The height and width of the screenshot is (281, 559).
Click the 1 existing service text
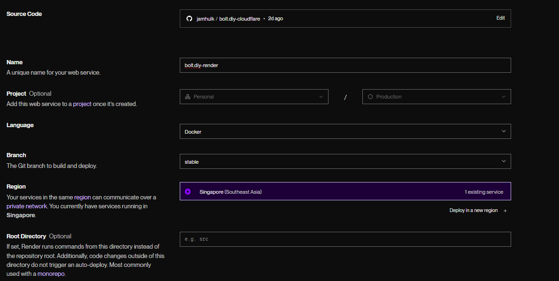[x=484, y=192]
